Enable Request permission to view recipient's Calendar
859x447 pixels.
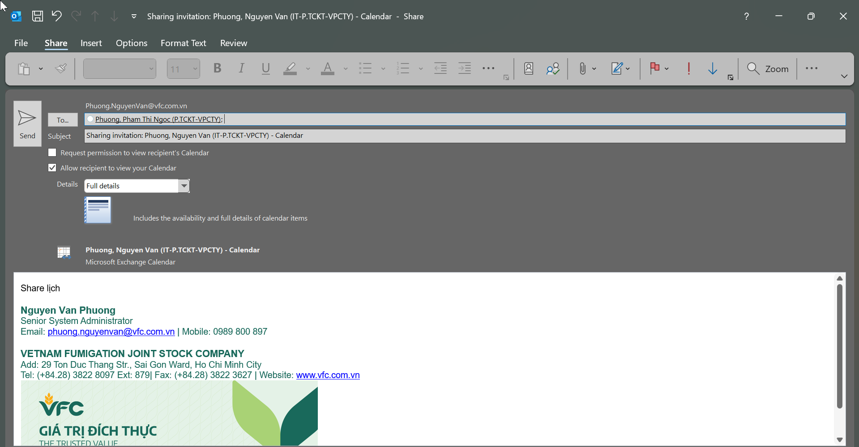click(x=52, y=153)
